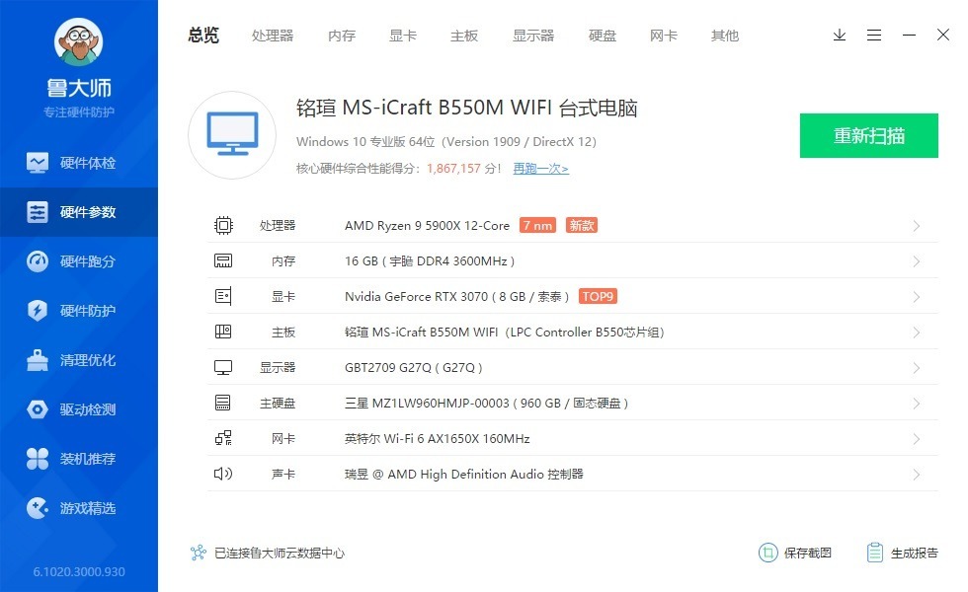The height and width of the screenshot is (592, 968).
Task: Click the 网卡 network icon
Action: [223, 438]
